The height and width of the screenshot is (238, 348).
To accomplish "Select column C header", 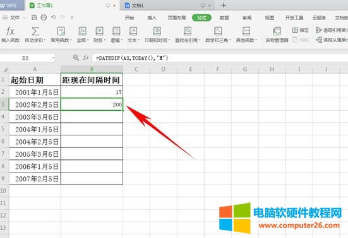I will [x=136, y=69].
